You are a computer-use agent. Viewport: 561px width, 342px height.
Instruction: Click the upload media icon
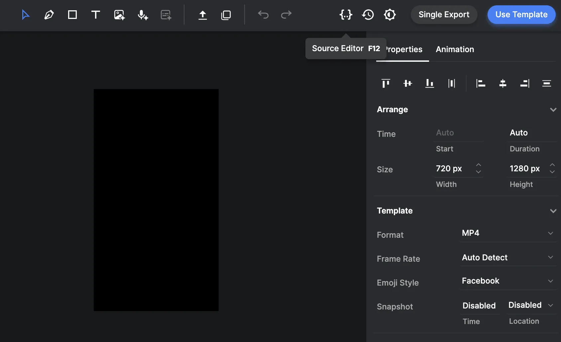[x=203, y=15]
